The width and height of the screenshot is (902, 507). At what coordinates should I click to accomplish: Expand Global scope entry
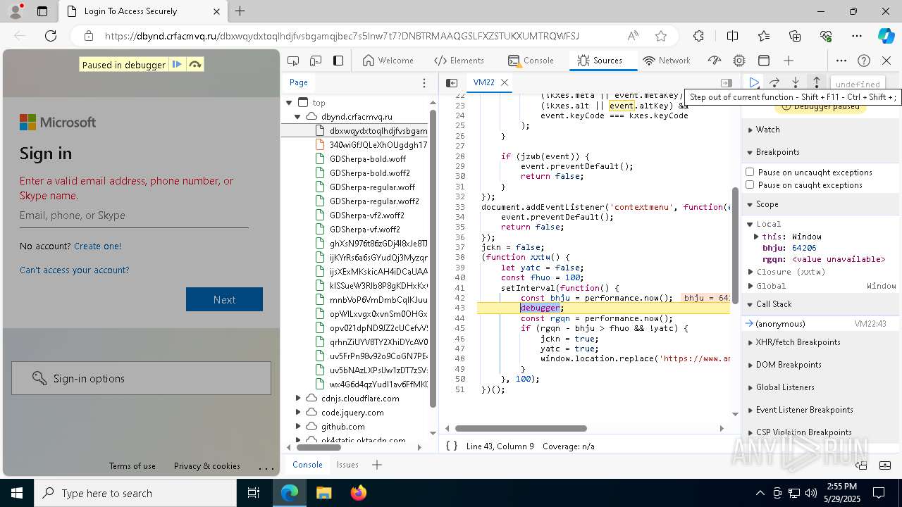(750, 286)
